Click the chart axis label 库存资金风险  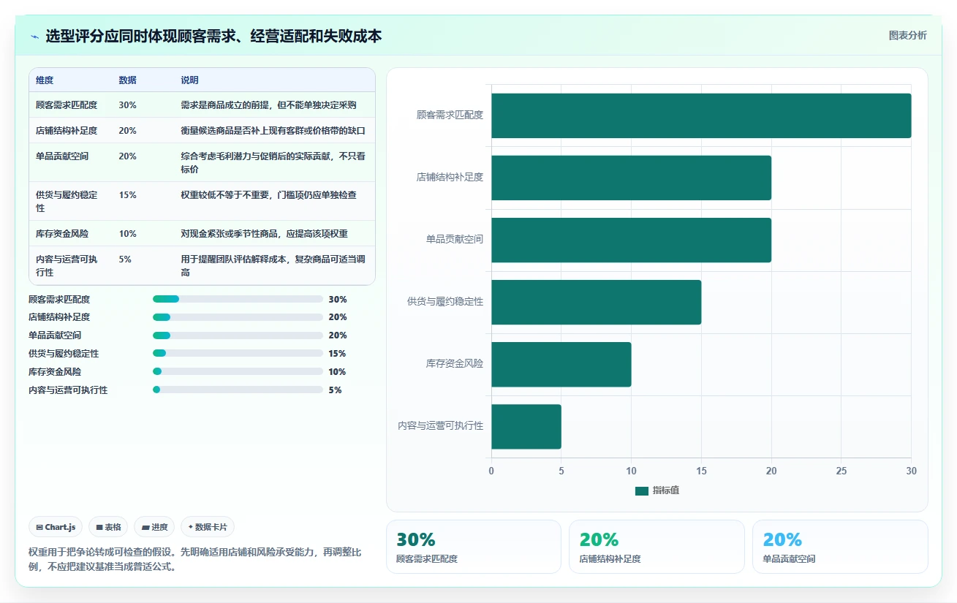pos(455,363)
